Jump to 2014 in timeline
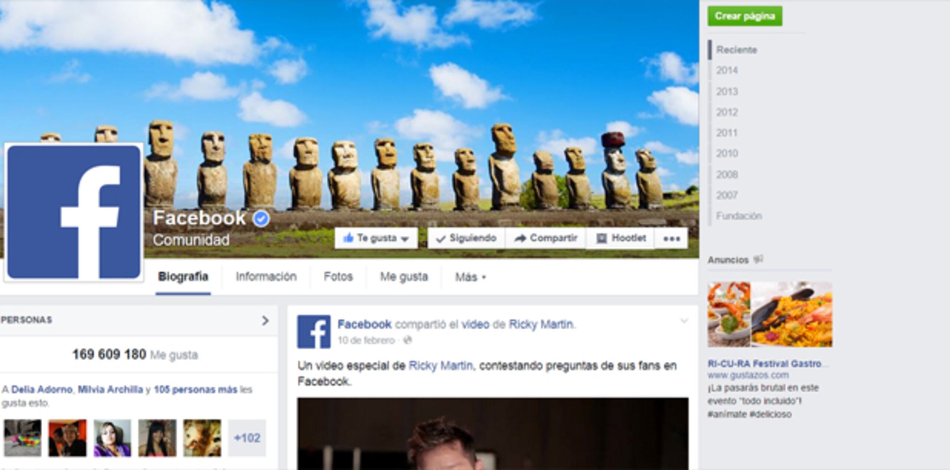The width and height of the screenshot is (950, 470). pyautogui.click(x=727, y=70)
